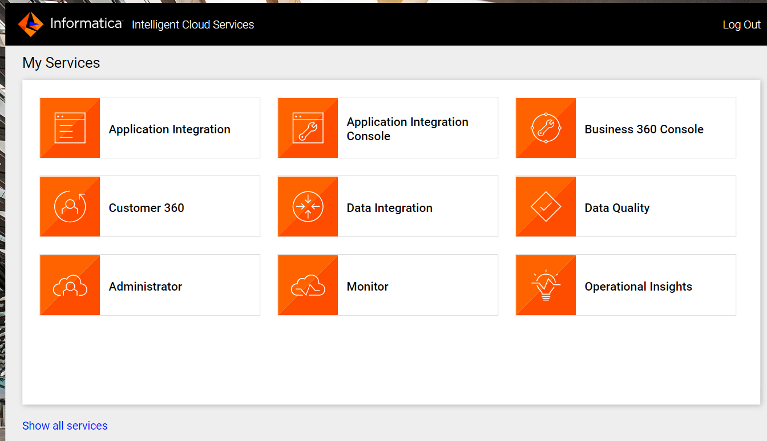Click the Informatica logo icon

(x=31, y=24)
